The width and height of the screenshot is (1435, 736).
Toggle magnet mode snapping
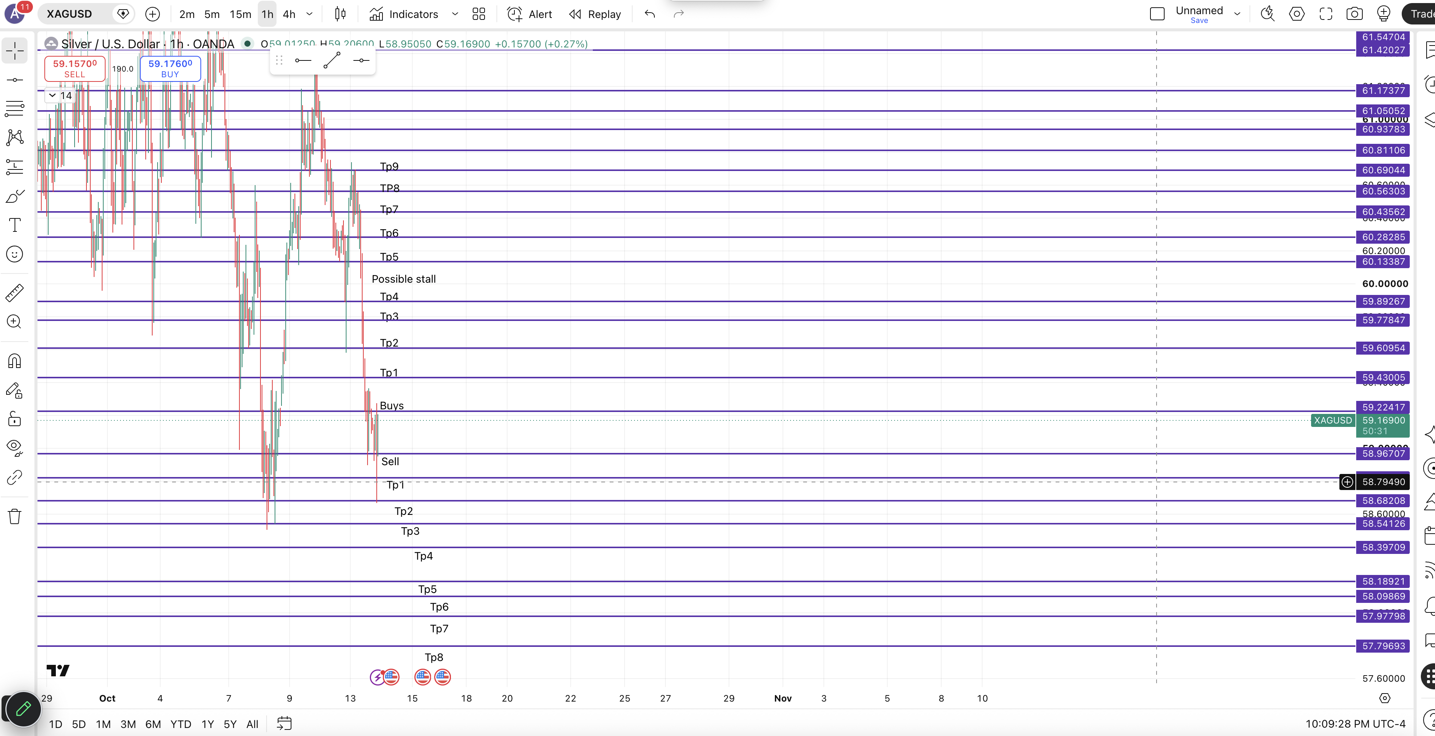point(15,361)
